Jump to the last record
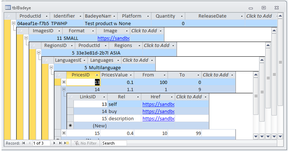The width and height of the screenshot is (288, 151). pyautogui.click(x=60, y=143)
